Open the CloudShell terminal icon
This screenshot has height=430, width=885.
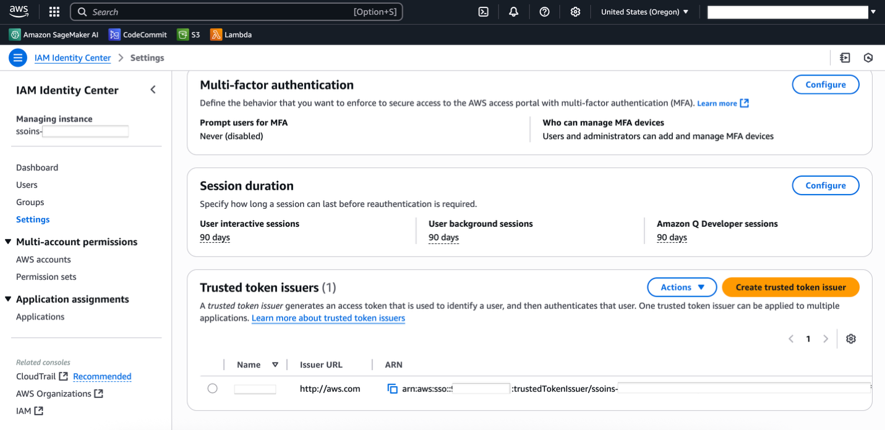click(x=483, y=11)
